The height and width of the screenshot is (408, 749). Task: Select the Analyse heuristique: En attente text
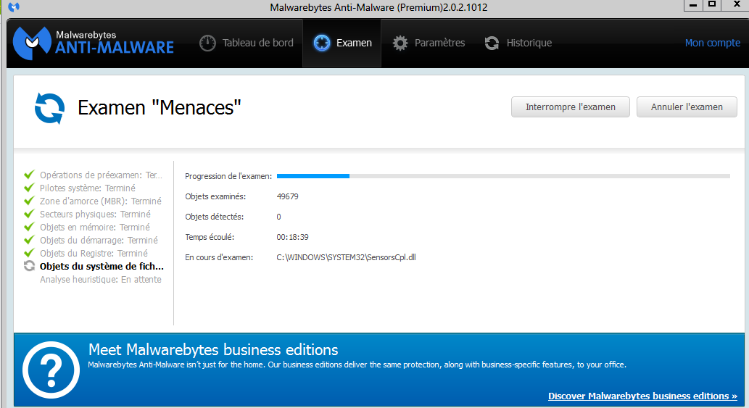pyautogui.click(x=100, y=279)
